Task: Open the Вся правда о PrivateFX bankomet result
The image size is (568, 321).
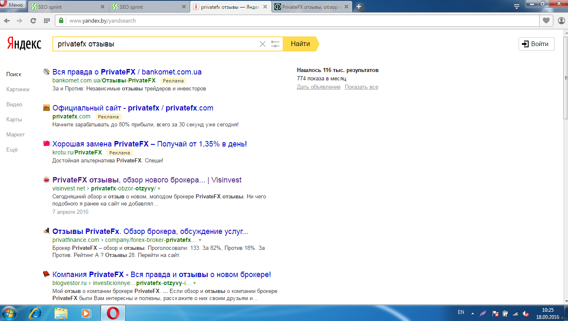Action: 127,72
